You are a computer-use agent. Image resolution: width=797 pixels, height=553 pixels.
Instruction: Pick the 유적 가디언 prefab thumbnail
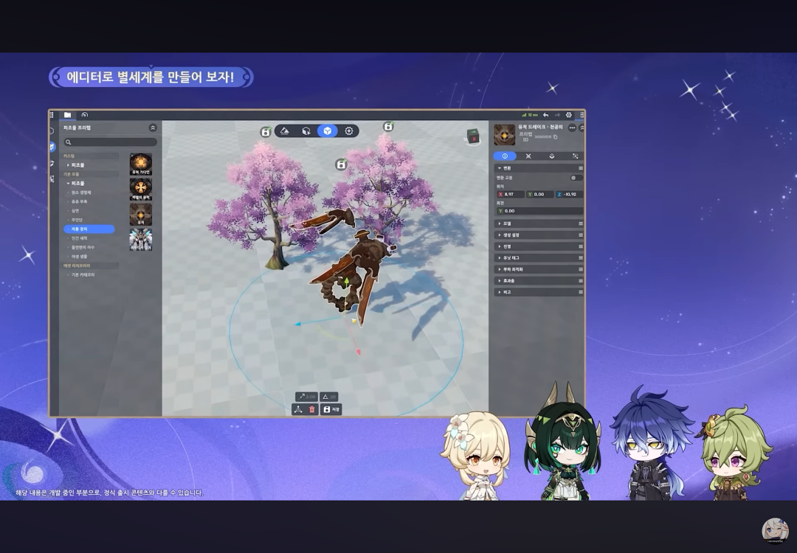(141, 164)
